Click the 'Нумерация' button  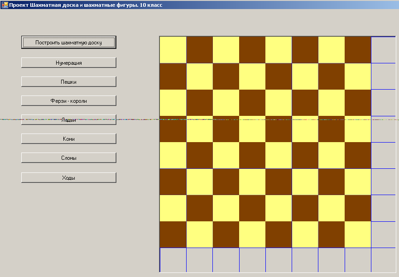click(x=69, y=63)
